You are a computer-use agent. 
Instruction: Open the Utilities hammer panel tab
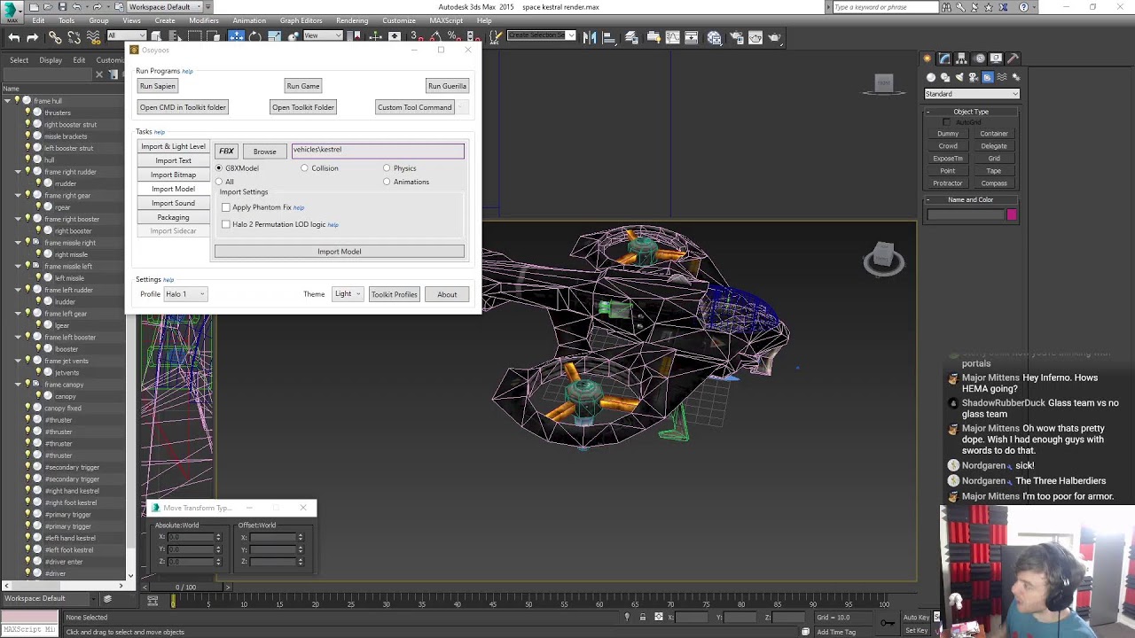[x=1013, y=58]
